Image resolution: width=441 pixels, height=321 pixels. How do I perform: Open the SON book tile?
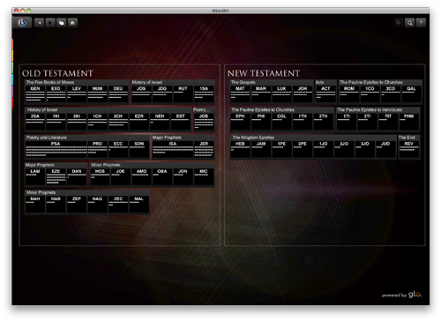(139, 149)
